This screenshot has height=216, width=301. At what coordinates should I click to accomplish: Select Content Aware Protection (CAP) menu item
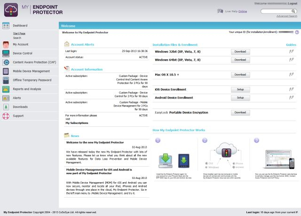(x=34, y=62)
